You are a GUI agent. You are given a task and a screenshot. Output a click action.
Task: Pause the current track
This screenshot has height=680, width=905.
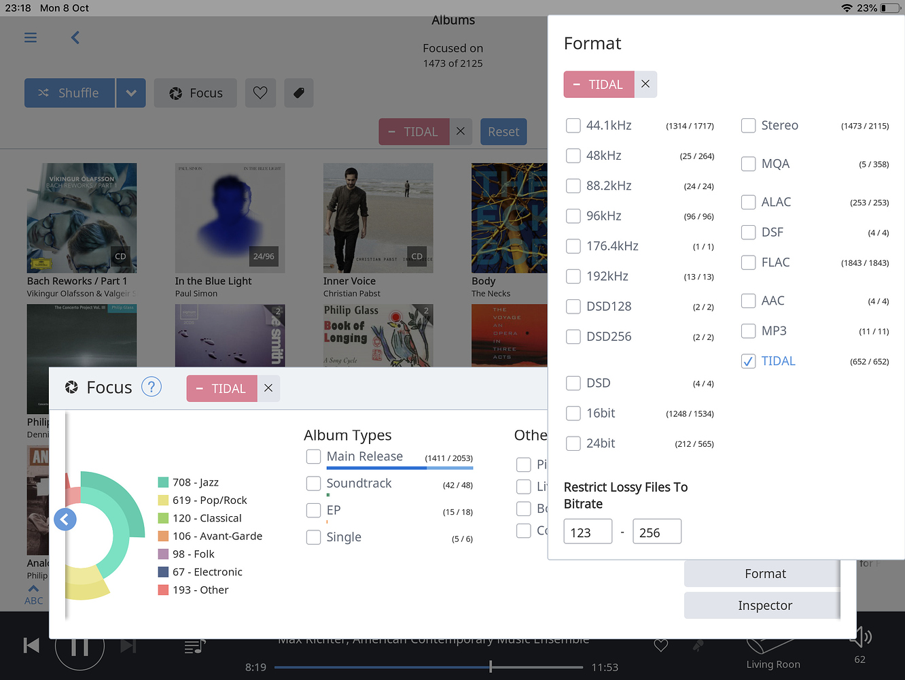pos(79,646)
